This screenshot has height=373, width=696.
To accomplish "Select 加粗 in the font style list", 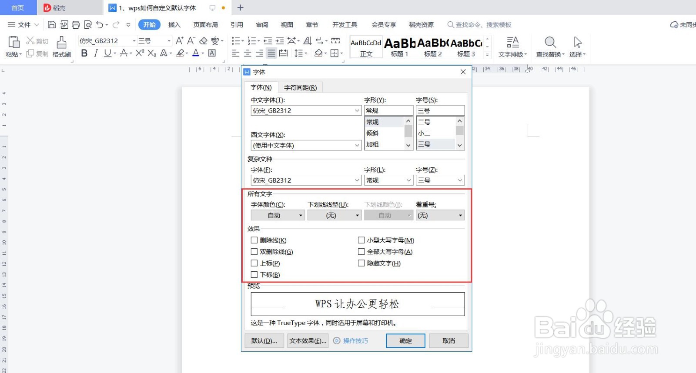I will point(373,144).
